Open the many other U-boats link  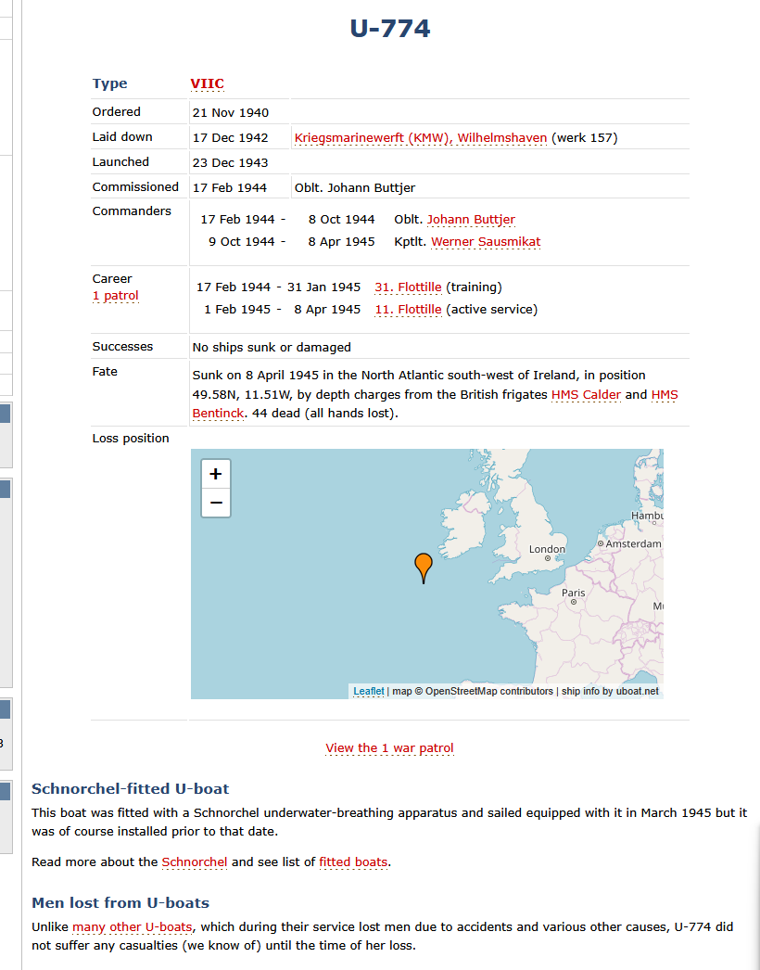point(133,926)
